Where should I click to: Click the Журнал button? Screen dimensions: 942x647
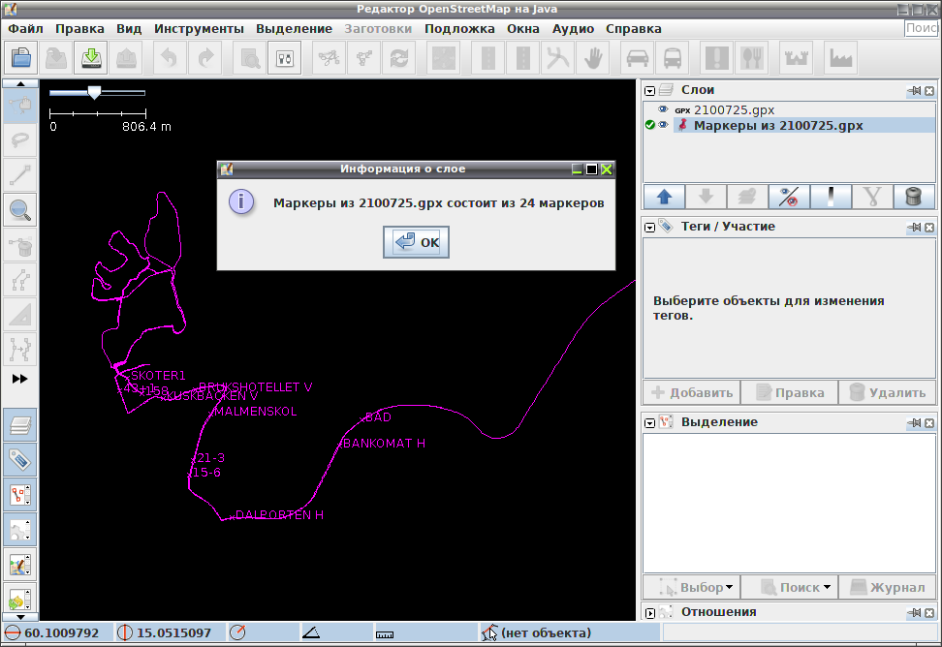(888, 587)
